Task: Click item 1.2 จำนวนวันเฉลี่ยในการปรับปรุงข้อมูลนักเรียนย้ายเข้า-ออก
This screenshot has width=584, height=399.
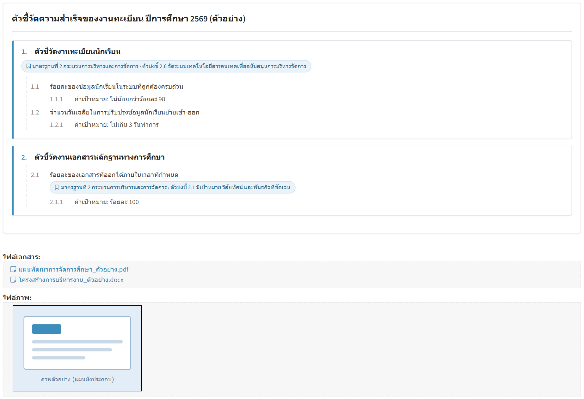Action: 124,112
